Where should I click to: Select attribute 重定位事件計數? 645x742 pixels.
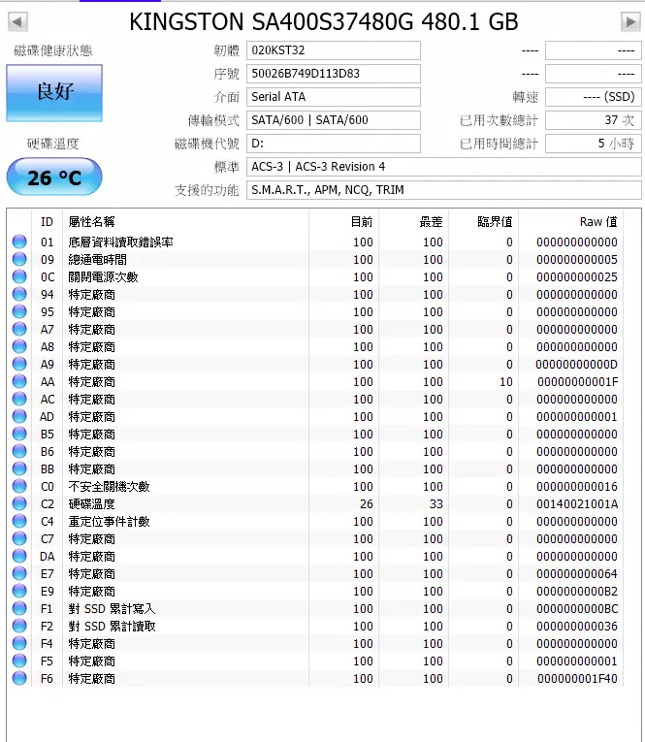point(109,522)
